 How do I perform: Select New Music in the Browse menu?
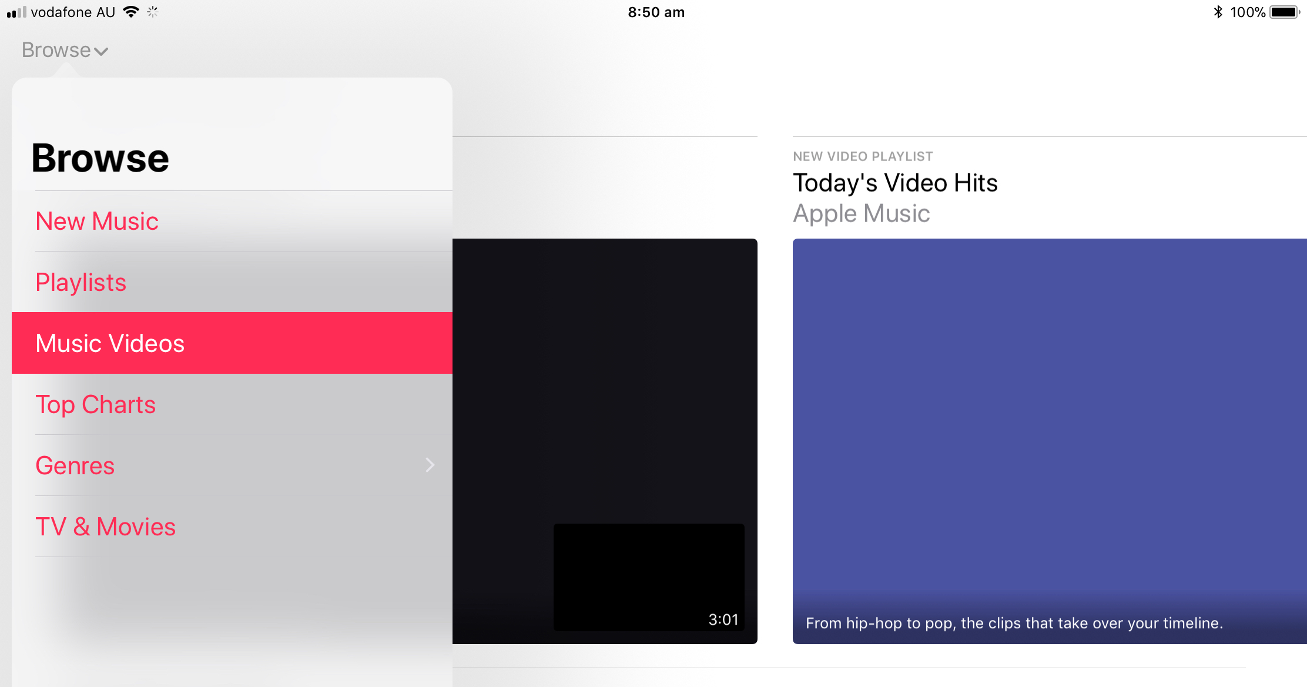[232, 222]
